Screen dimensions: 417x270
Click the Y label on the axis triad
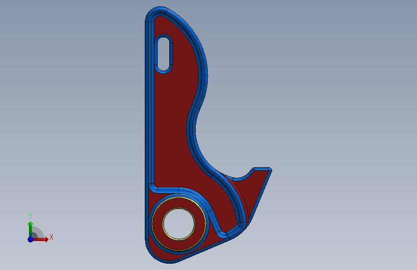[x=30, y=216]
